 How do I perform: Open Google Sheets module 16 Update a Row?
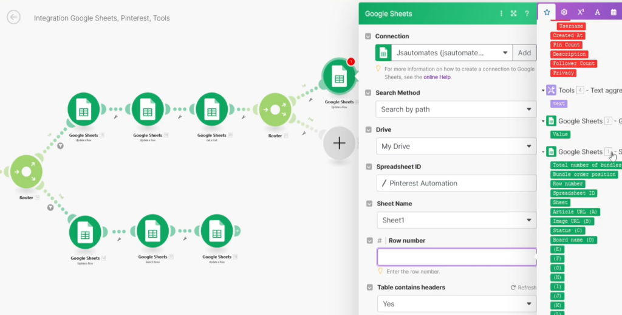tap(85, 232)
